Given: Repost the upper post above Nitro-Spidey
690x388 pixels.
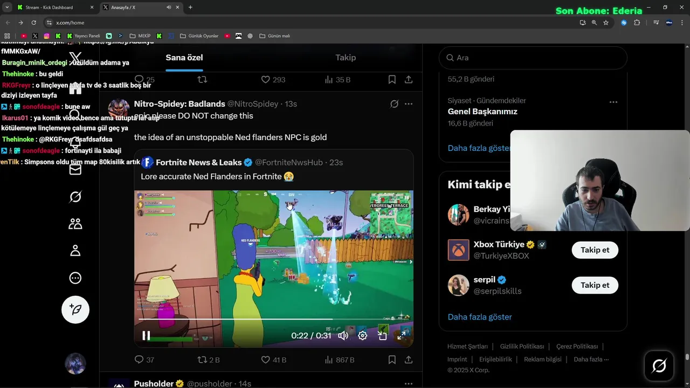Looking at the screenshot, I should coord(202,79).
